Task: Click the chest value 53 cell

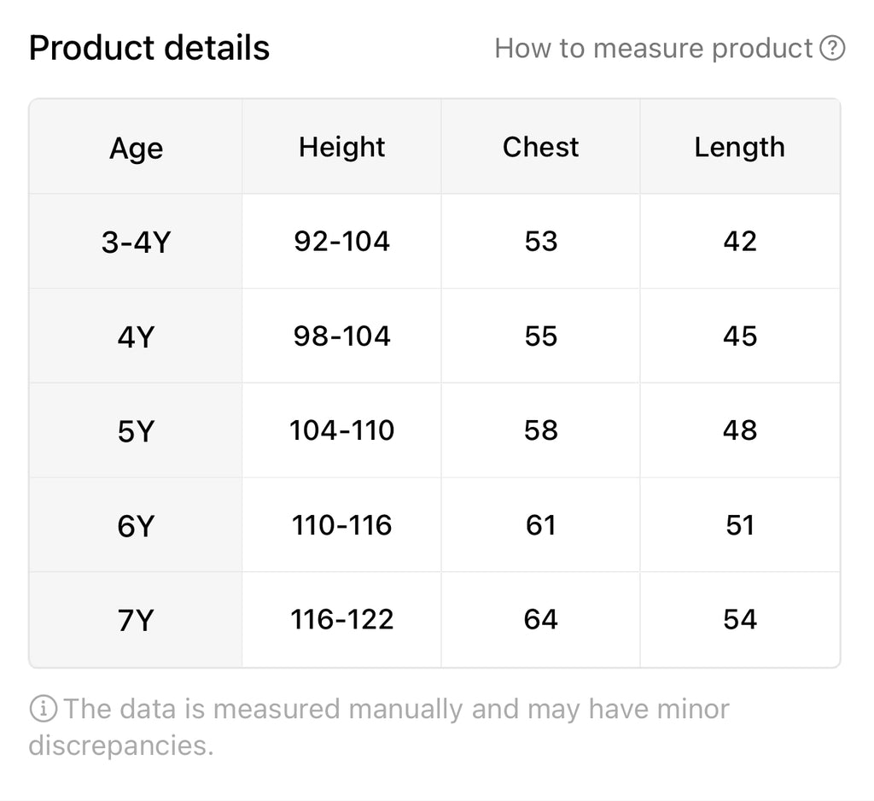Action: point(540,242)
